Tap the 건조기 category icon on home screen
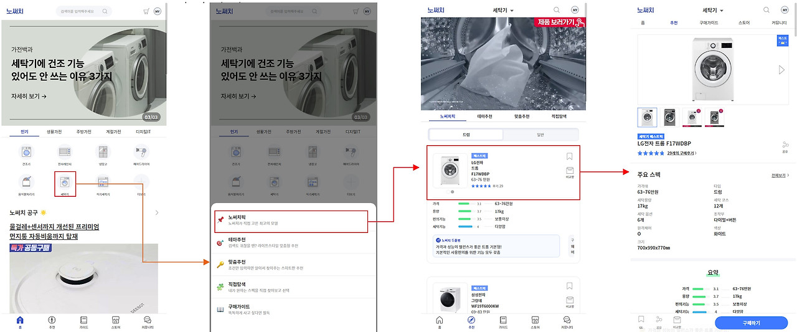797x332 pixels. [x=27, y=151]
